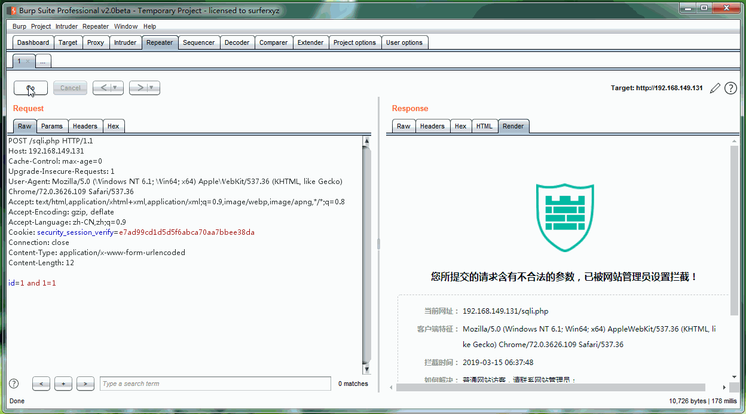Click the pencil icon to edit target
746x414 pixels.
point(715,88)
